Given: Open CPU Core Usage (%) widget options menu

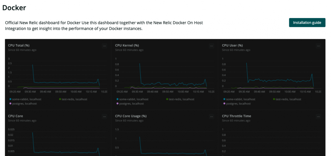Looking at the screenshot, I should (x=211, y=116).
